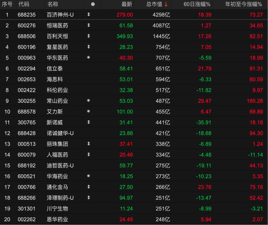Click the latest price 279.00

point(124,15)
